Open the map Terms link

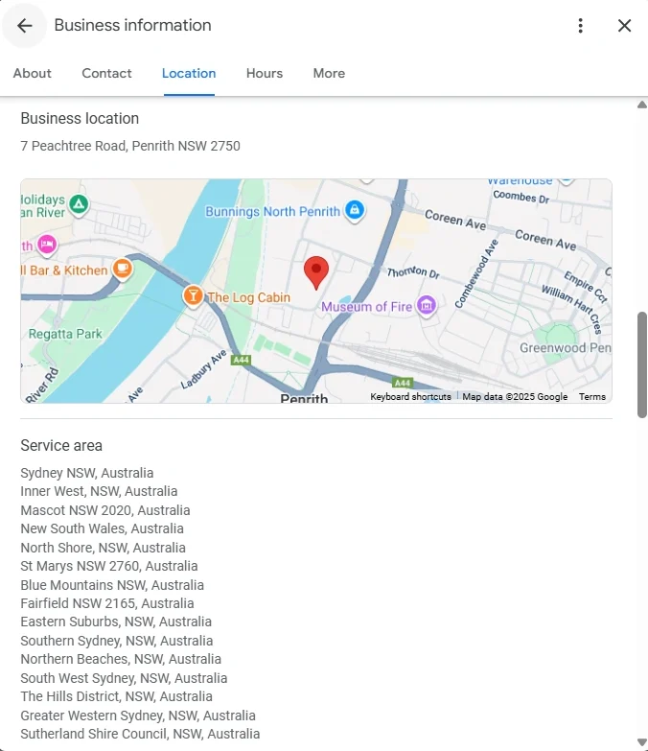(x=592, y=396)
